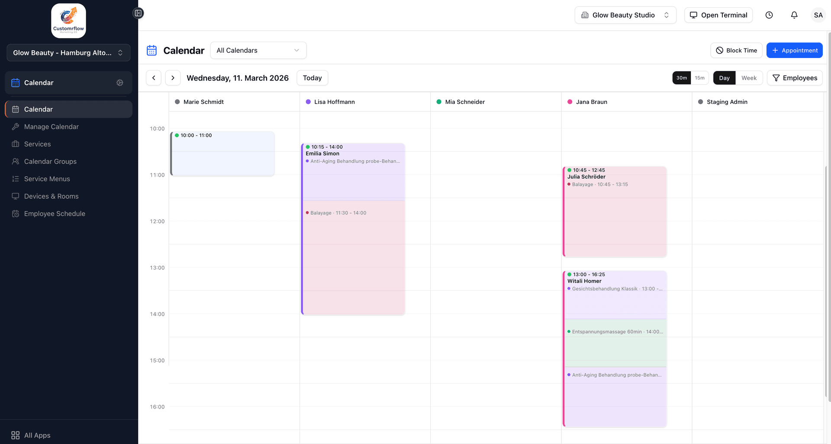831x444 pixels.
Task: Open the SA user avatar menu
Action: click(x=818, y=15)
